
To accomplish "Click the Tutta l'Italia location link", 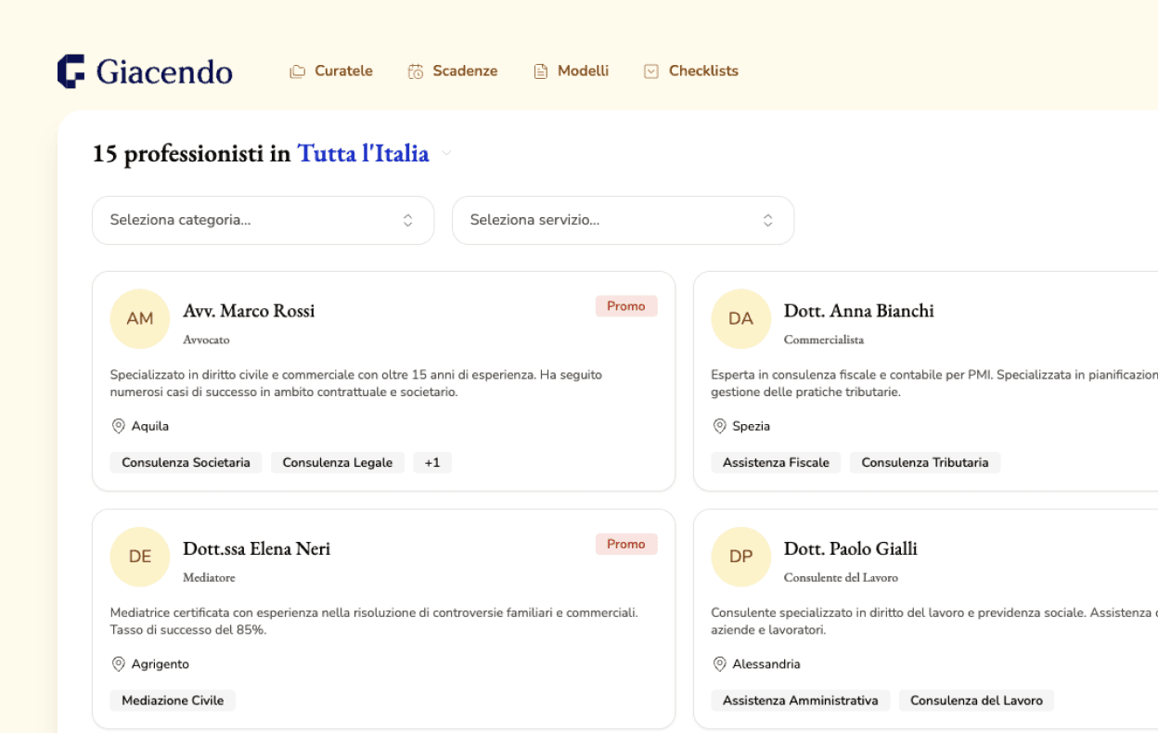I will (x=363, y=153).
